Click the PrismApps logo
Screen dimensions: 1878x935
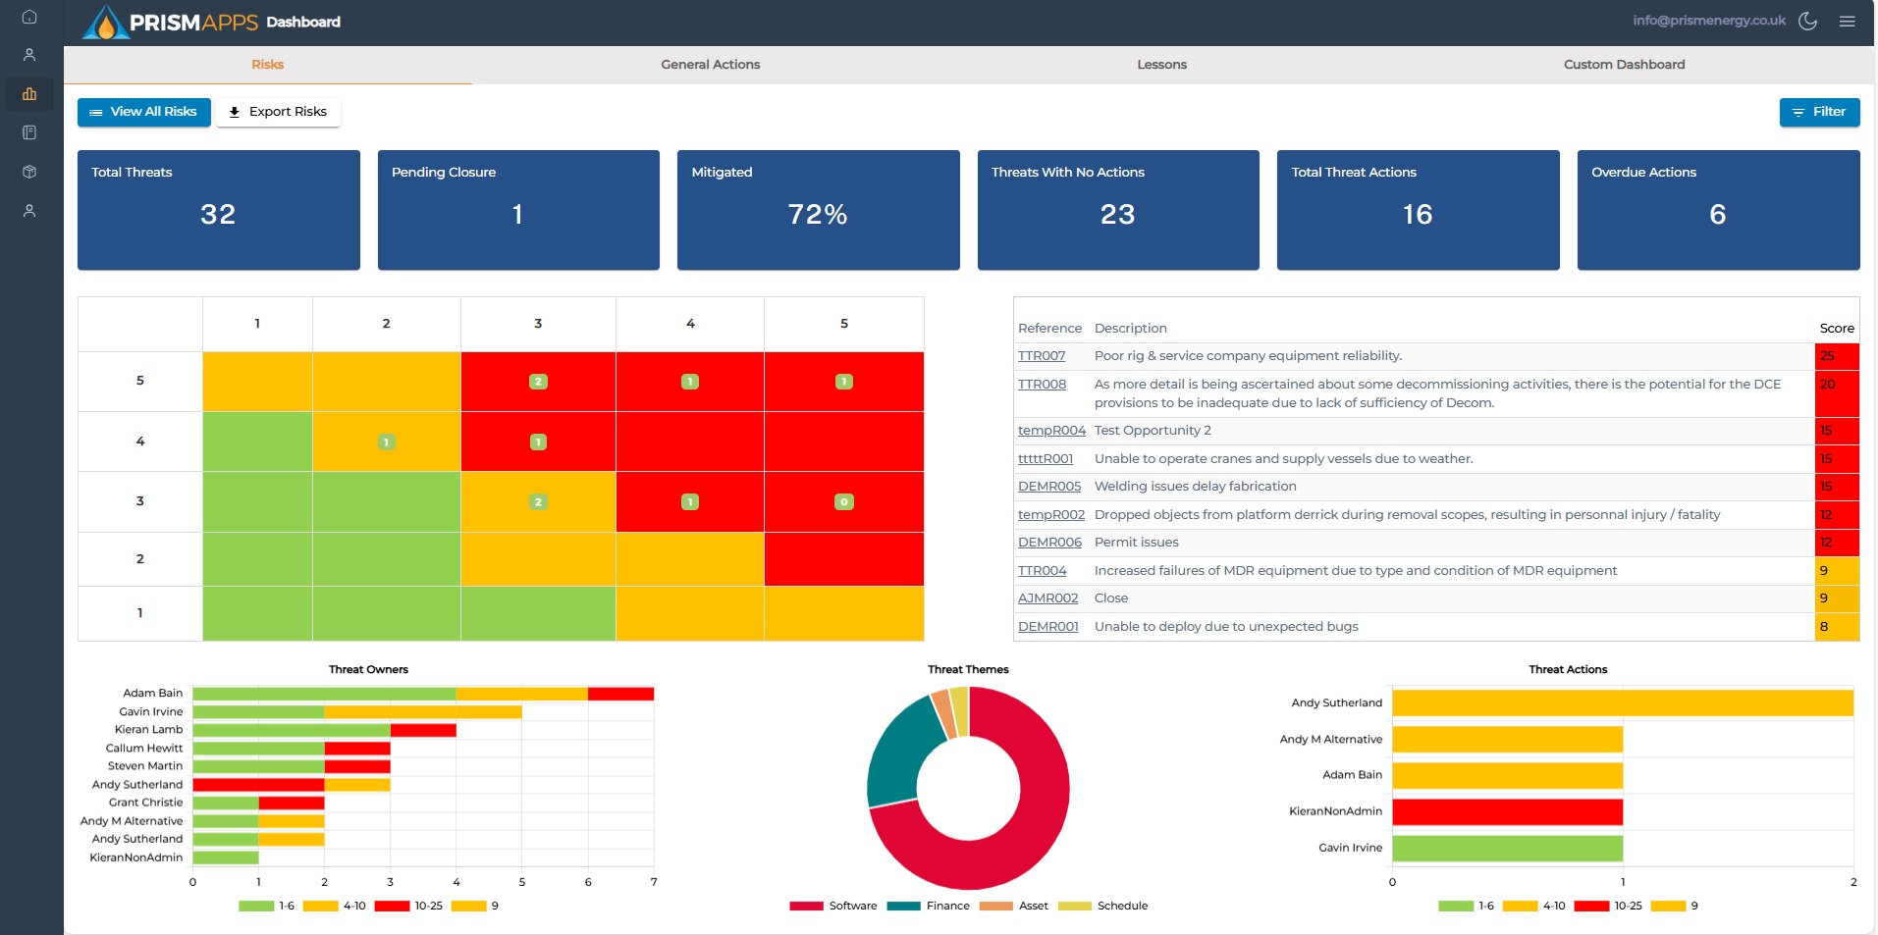coord(172,22)
